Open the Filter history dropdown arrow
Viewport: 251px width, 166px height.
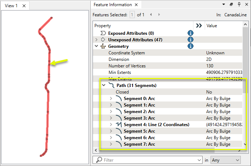click(x=199, y=160)
